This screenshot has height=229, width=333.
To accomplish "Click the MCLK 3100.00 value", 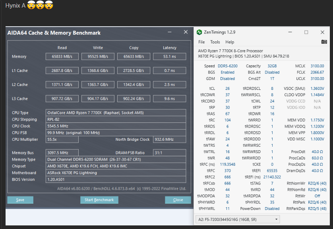I will point(317,66).
